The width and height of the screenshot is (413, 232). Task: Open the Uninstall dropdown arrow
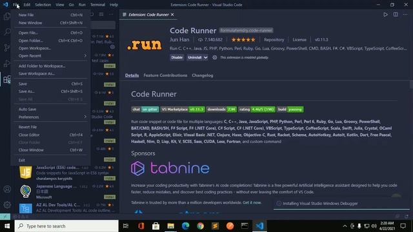coord(206,57)
